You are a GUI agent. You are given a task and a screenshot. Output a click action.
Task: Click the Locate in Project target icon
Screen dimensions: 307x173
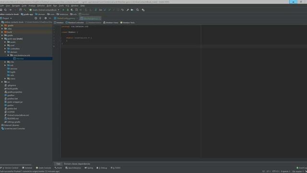[x=36, y=18]
